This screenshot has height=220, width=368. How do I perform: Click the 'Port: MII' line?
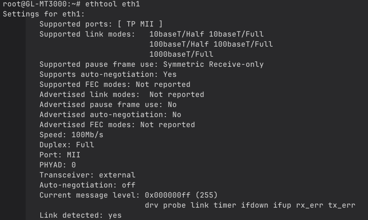click(60, 155)
